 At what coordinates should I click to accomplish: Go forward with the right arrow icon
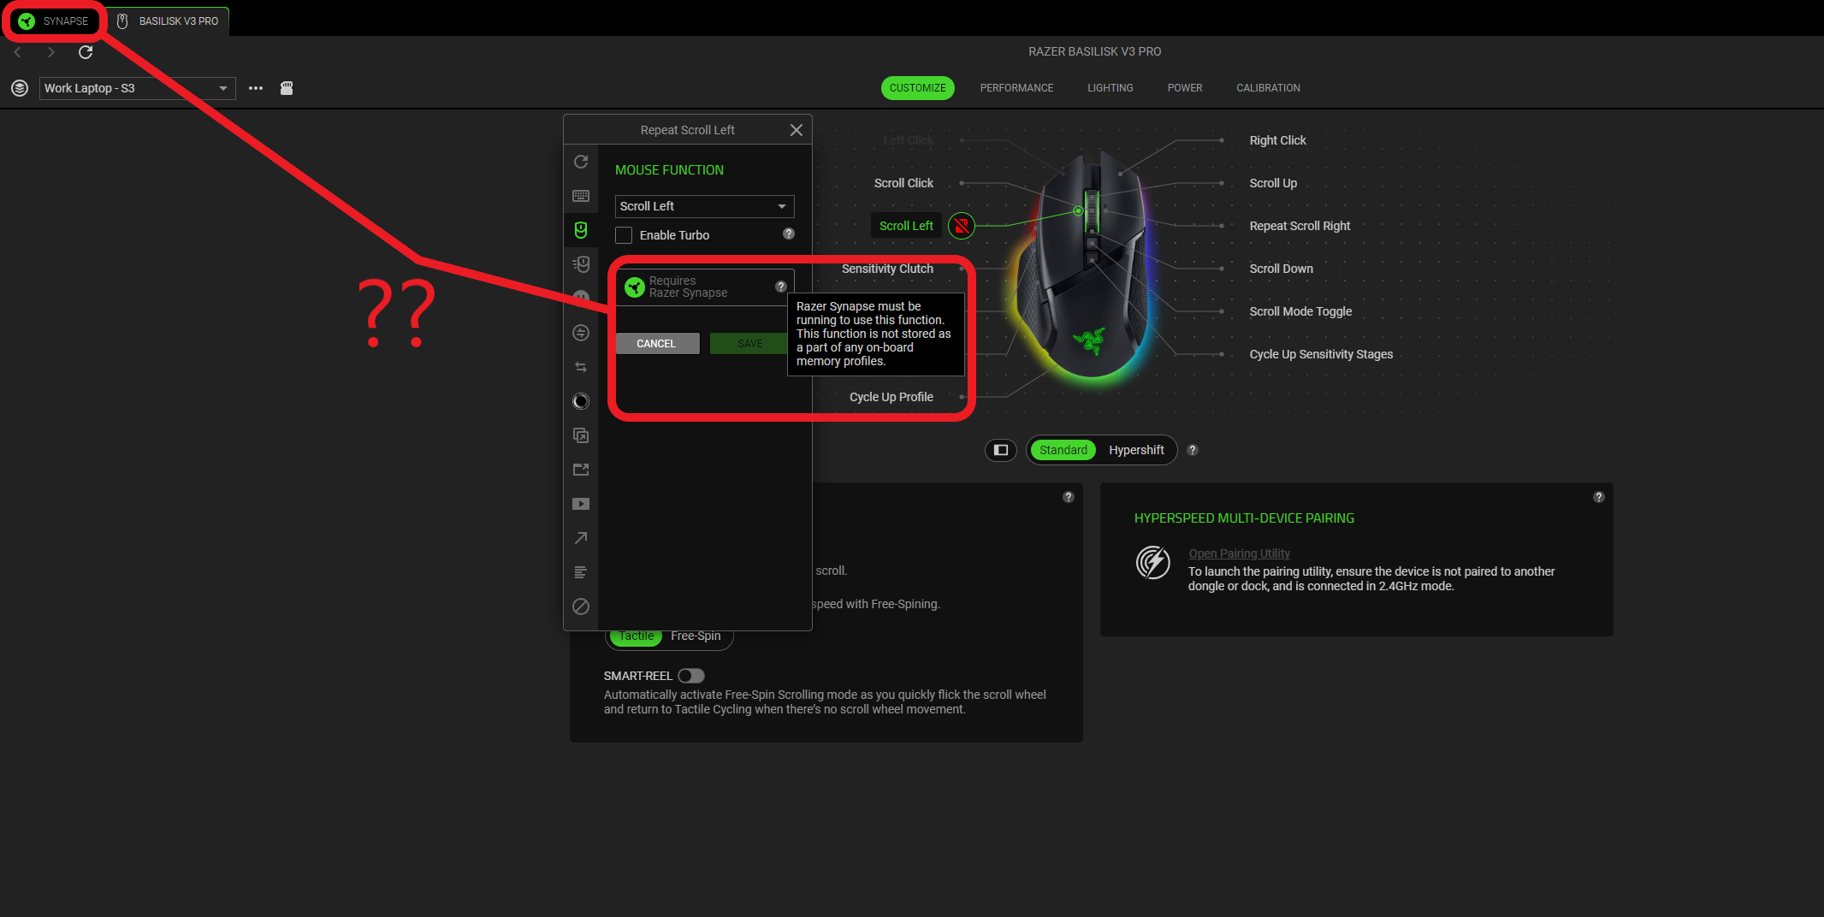(x=51, y=52)
